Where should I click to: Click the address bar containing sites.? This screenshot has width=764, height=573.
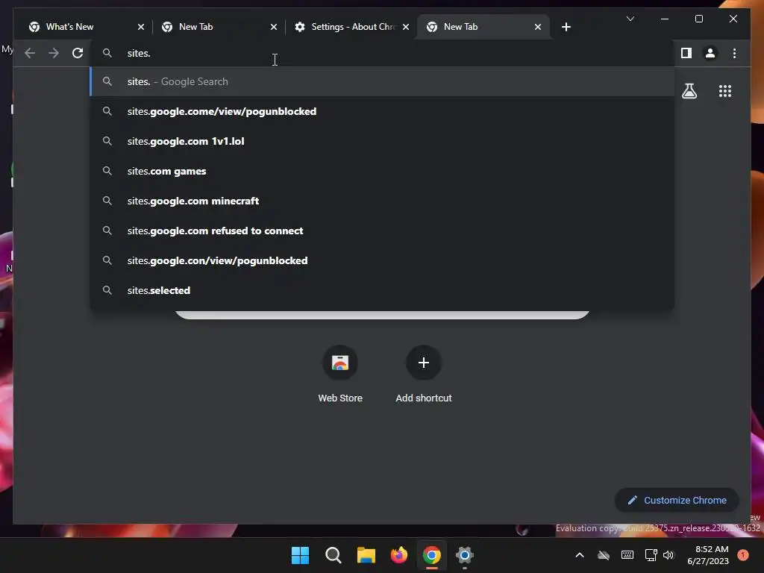tap(383, 53)
